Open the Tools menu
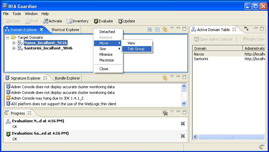This screenshot has width=269, height=152. tap(17, 14)
